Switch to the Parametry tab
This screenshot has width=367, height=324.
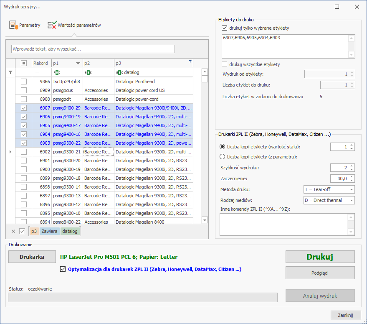point(25,25)
